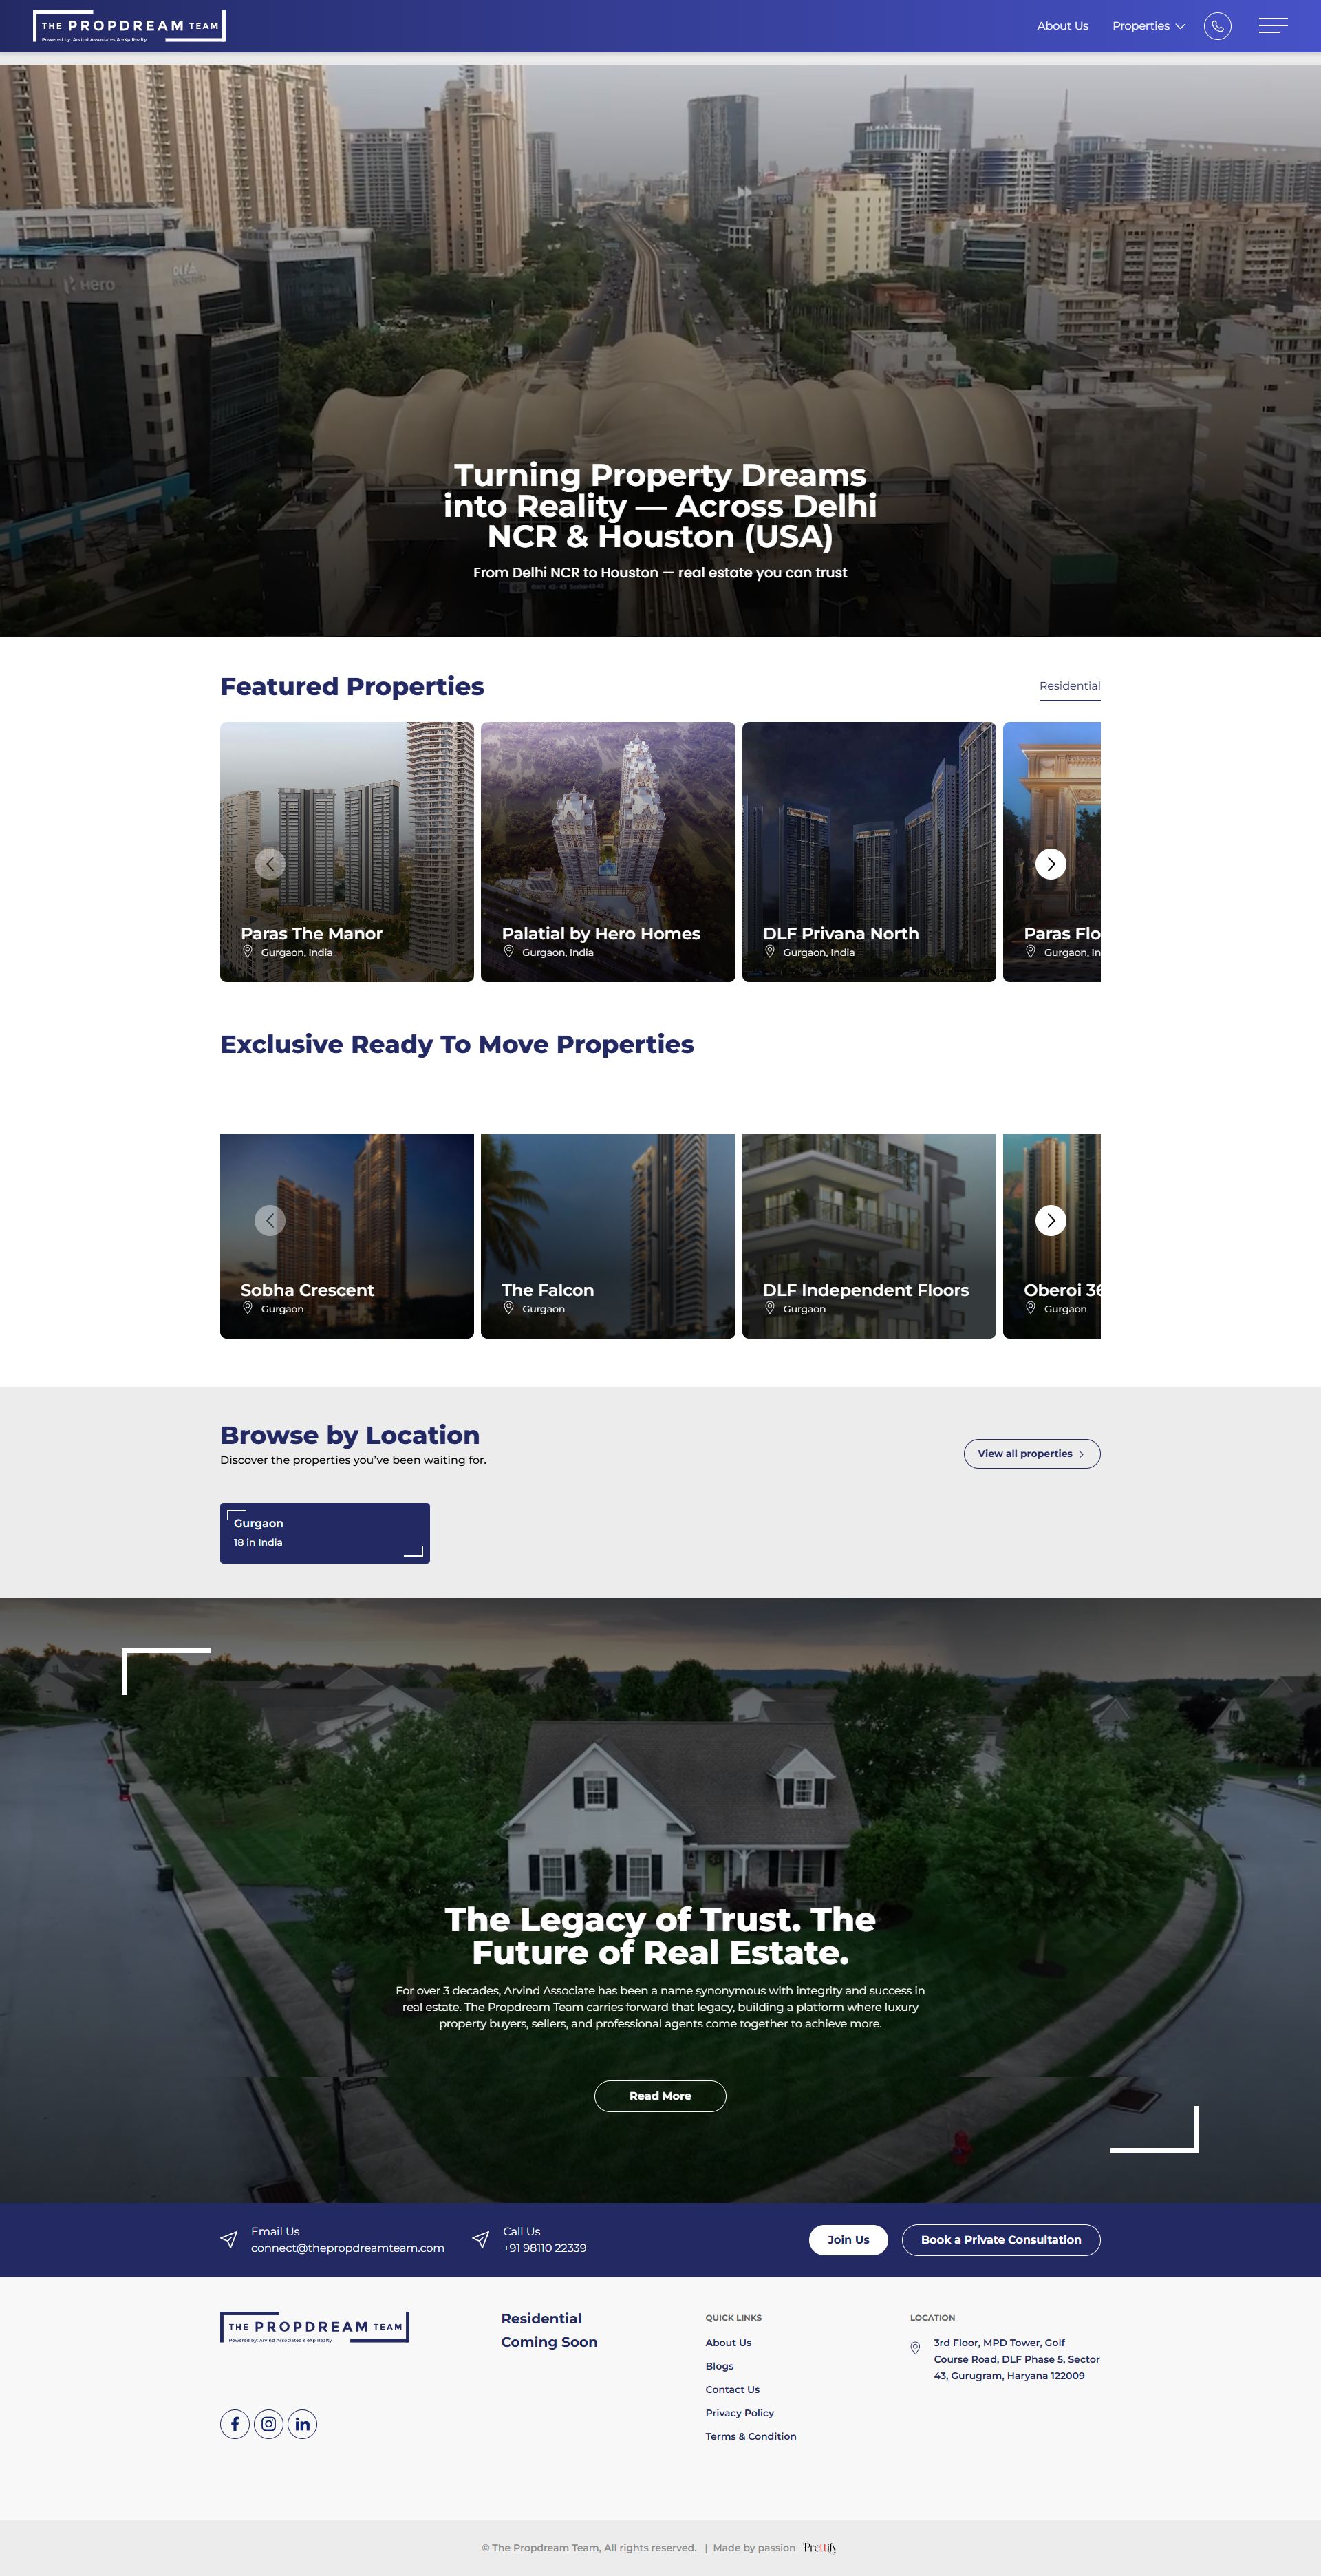Image resolution: width=1321 pixels, height=2576 pixels.
Task: Click the Call Us paper plane icon
Action: click(x=481, y=2240)
